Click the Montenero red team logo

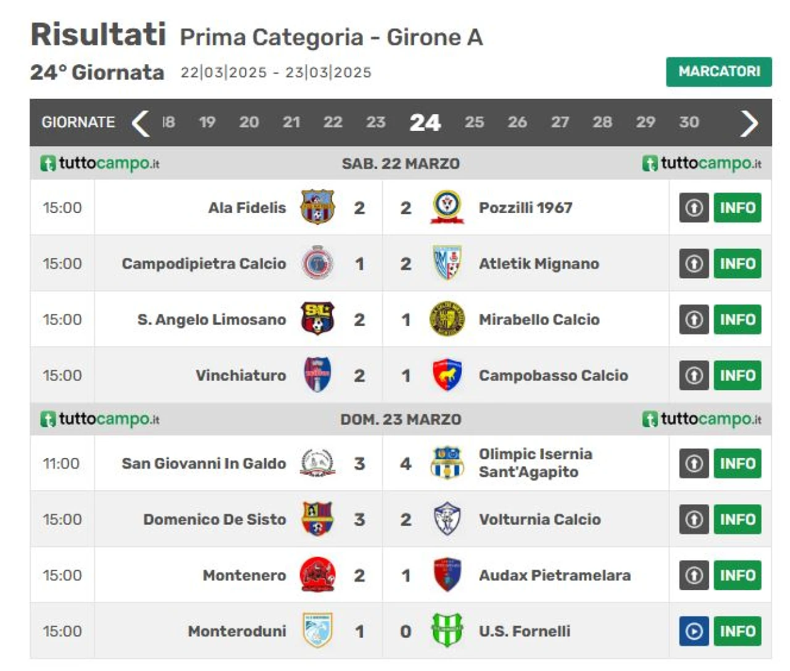point(317,575)
